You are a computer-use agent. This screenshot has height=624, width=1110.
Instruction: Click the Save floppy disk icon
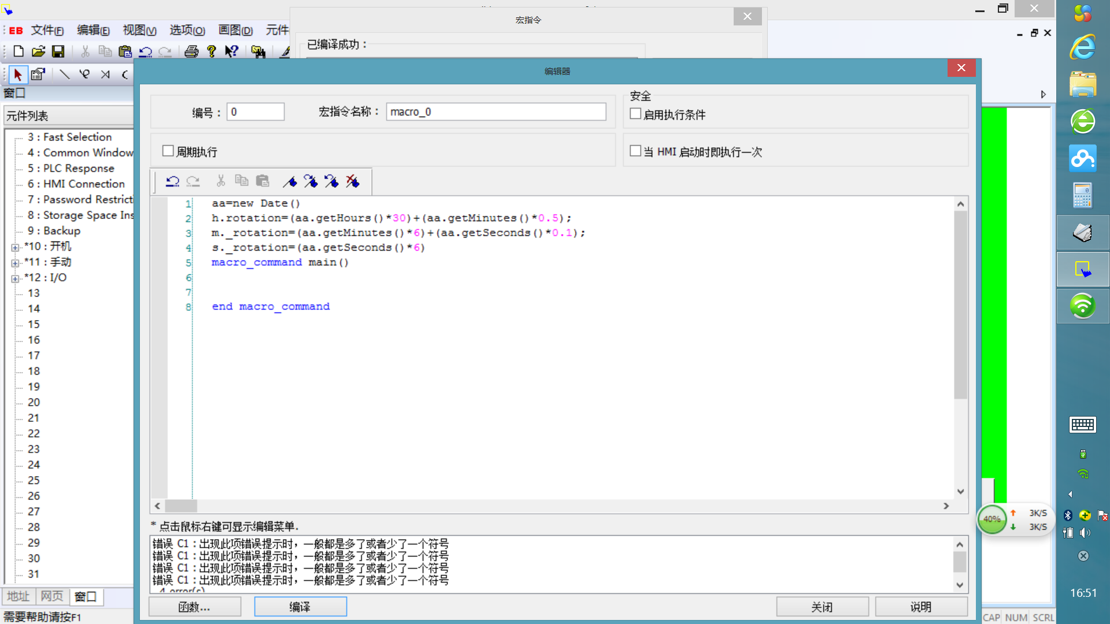point(58,51)
